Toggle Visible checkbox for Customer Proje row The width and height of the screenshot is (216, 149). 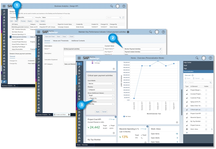coord(206,98)
